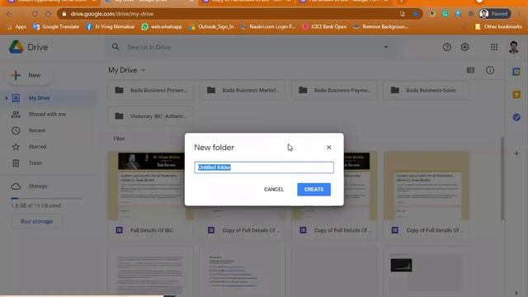528x297 pixels.
Task: Open the Settings gear icon
Action: point(464,47)
